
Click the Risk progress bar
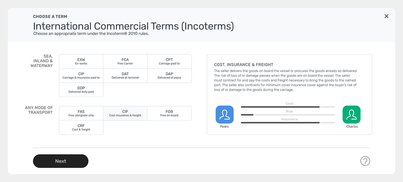[288, 115]
